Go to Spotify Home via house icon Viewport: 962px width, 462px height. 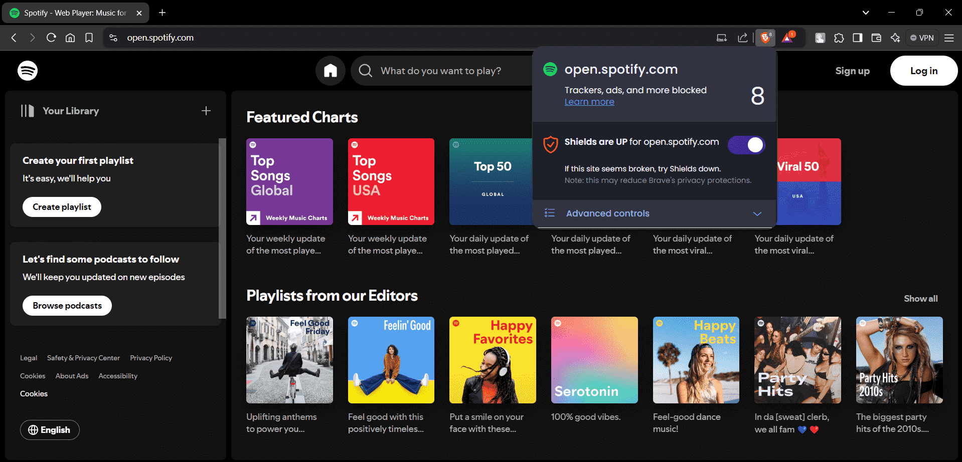click(330, 71)
